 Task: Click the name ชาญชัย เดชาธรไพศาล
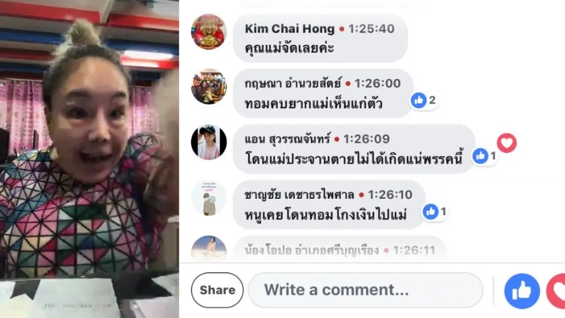[299, 195]
